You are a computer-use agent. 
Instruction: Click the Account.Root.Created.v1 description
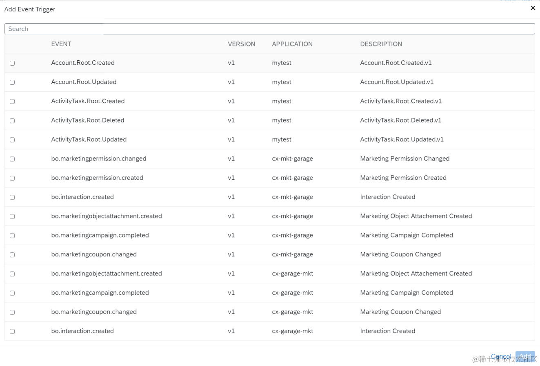tap(396, 63)
